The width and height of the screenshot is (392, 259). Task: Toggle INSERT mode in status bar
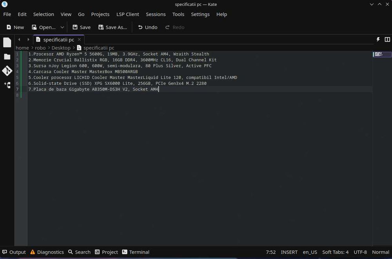pos(289,252)
